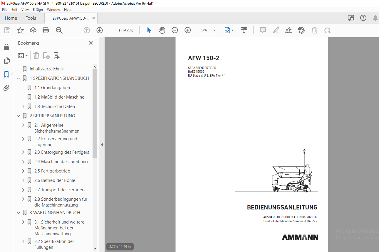Jump to 1.2 Maßbild der Maschine

59,97
